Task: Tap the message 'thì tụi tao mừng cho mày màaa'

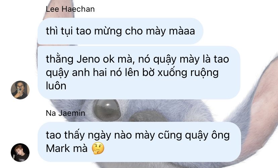Action: pyautogui.click(x=121, y=31)
